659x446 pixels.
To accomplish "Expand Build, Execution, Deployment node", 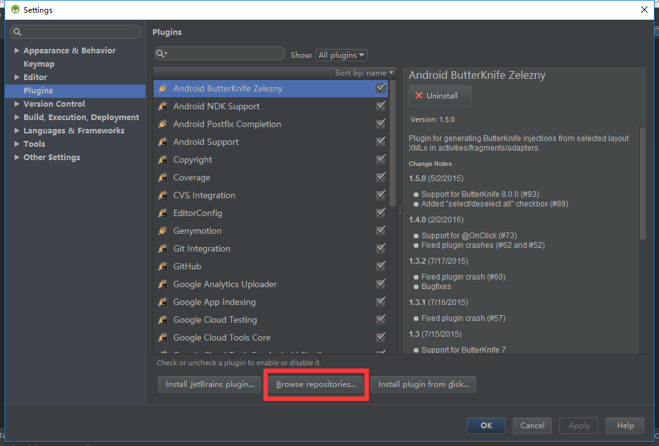I will point(17,118).
